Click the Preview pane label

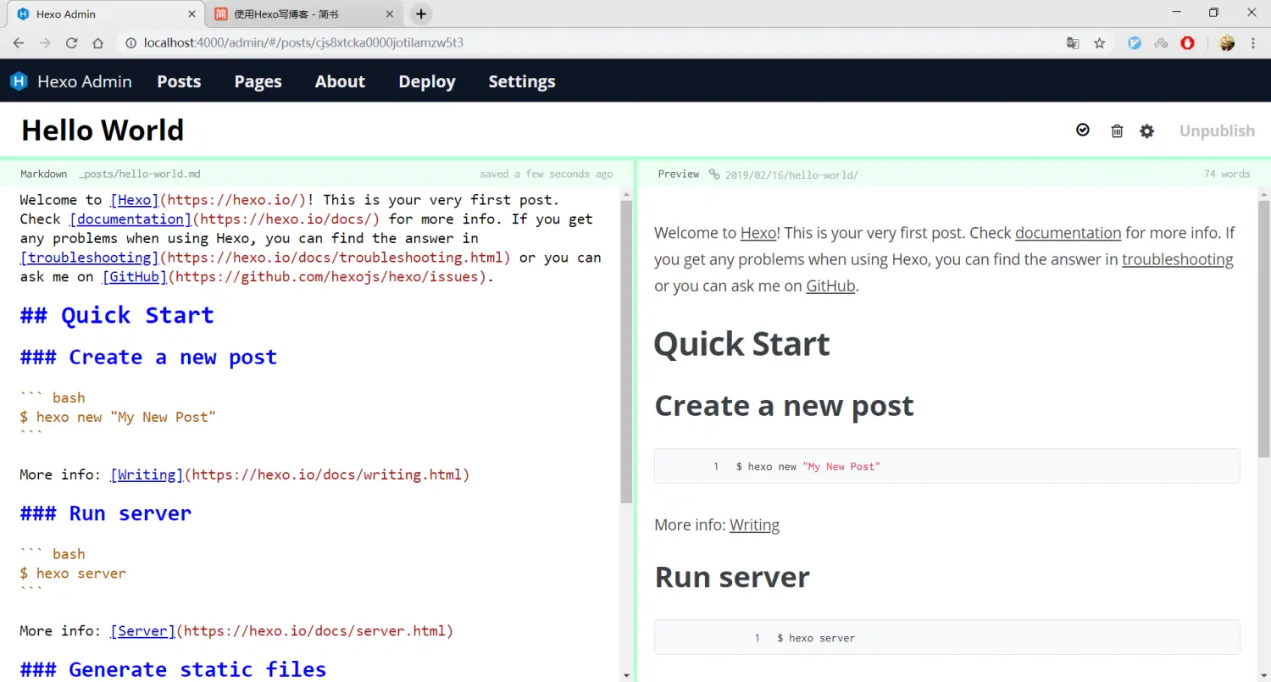click(679, 175)
